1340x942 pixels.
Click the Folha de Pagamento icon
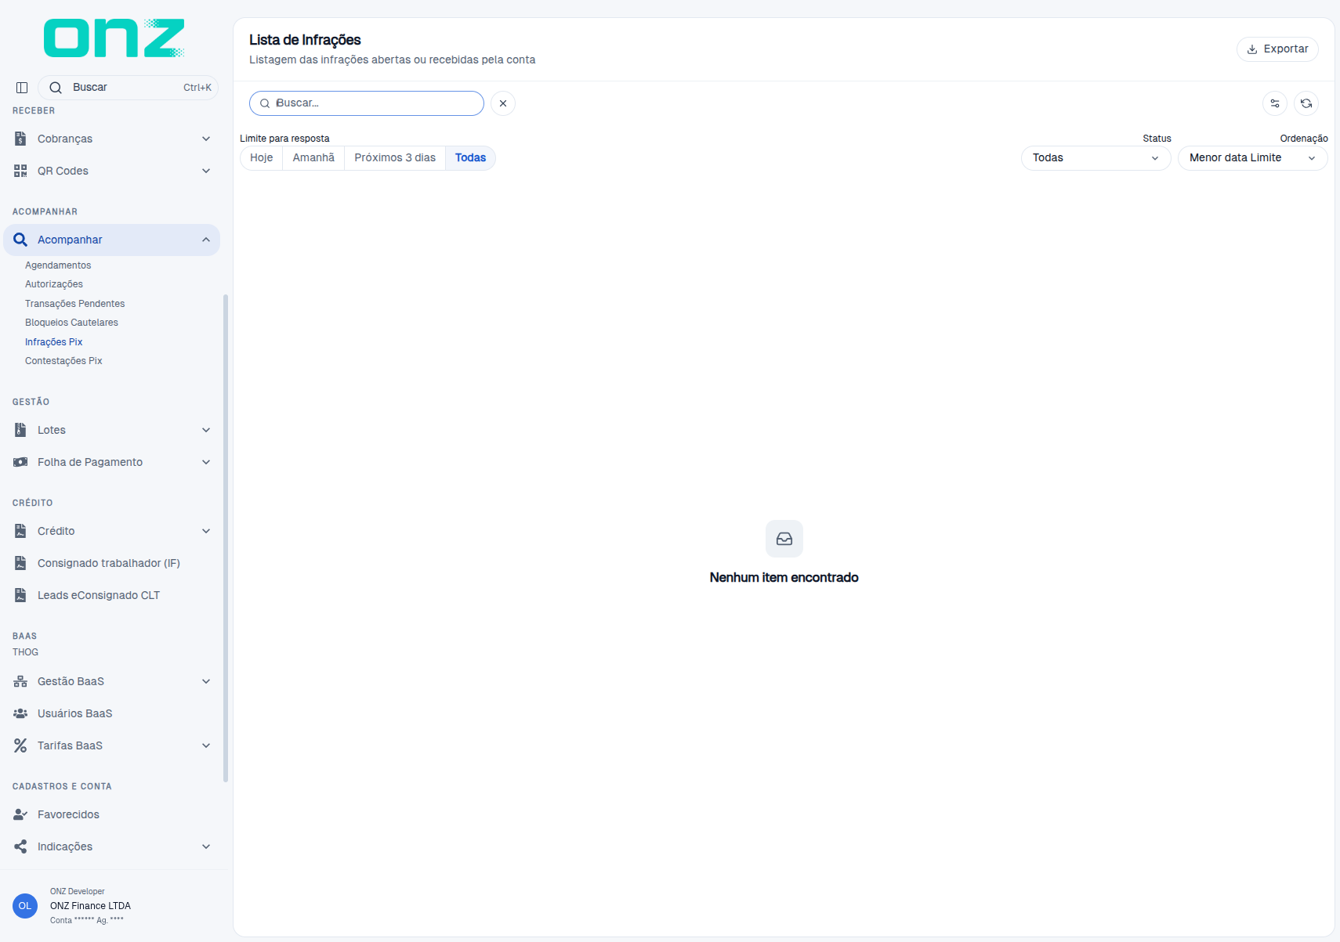pos(20,462)
